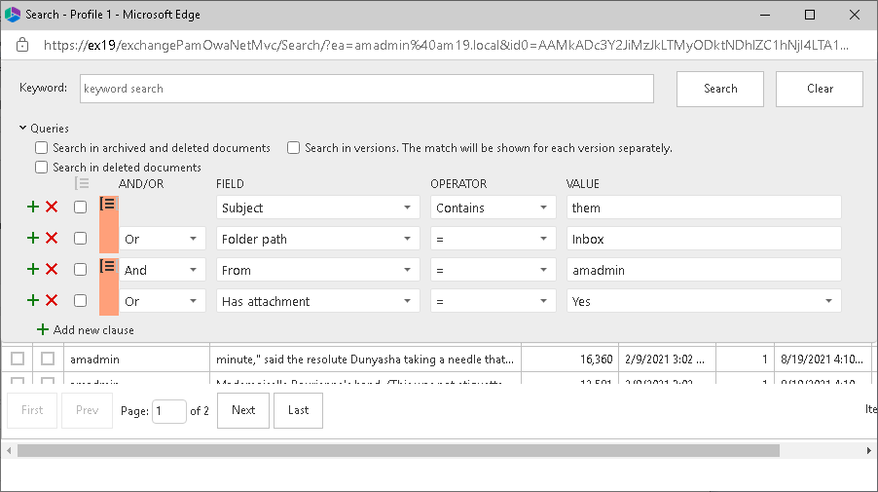The height and width of the screenshot is (492, 878).
Task: Enable Search in archived and deleted documents
Action: (x=42, y=148)
